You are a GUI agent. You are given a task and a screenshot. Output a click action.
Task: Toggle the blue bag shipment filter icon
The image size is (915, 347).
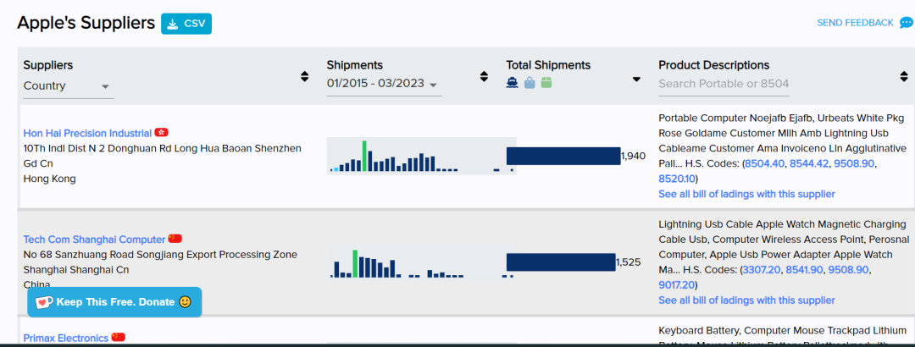tap(530, 83)
